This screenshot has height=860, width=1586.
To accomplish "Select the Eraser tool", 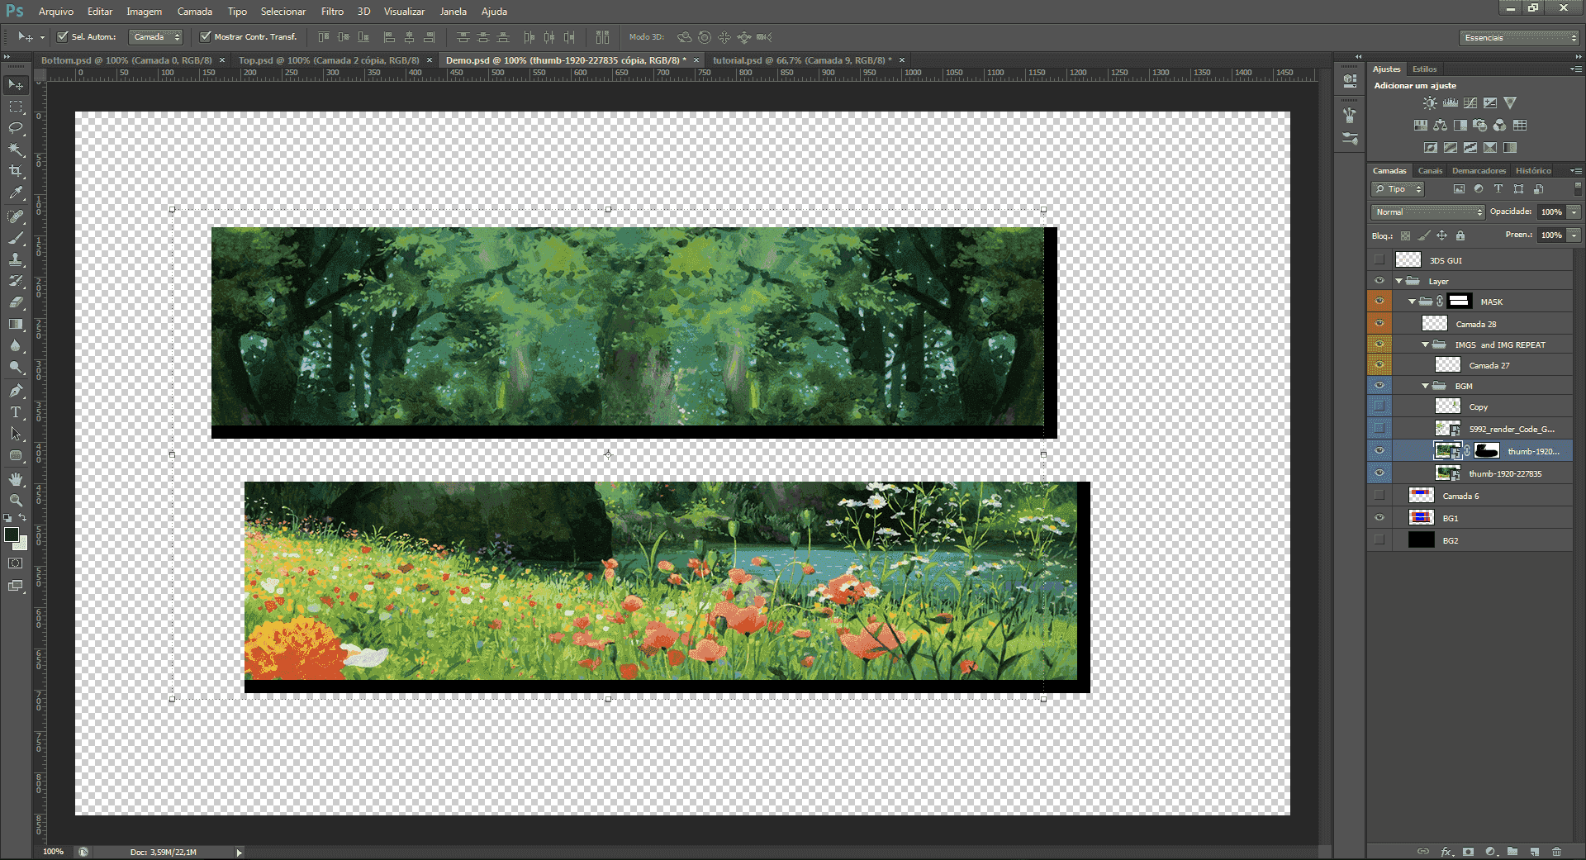I will pos(16,302).
